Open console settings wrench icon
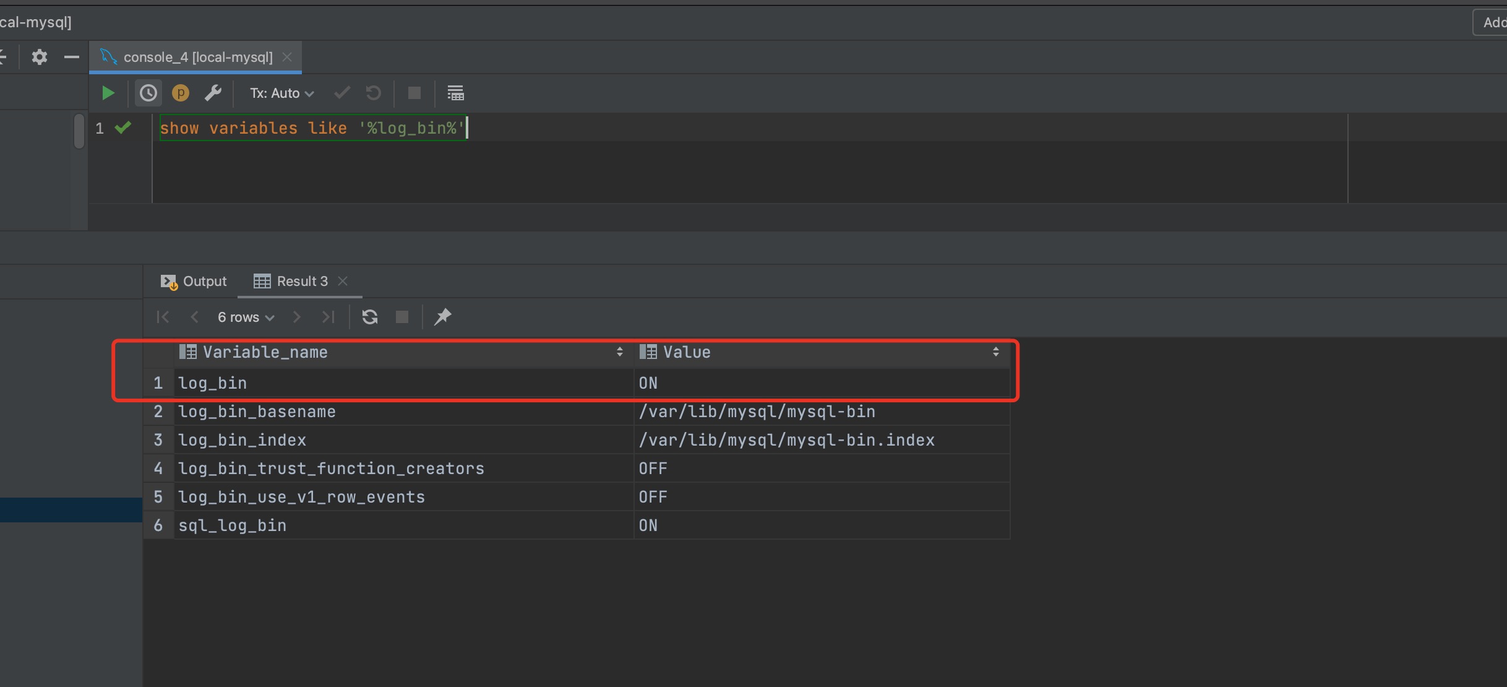The width and height of the screenshot is (1507, 687). point(213,93)
